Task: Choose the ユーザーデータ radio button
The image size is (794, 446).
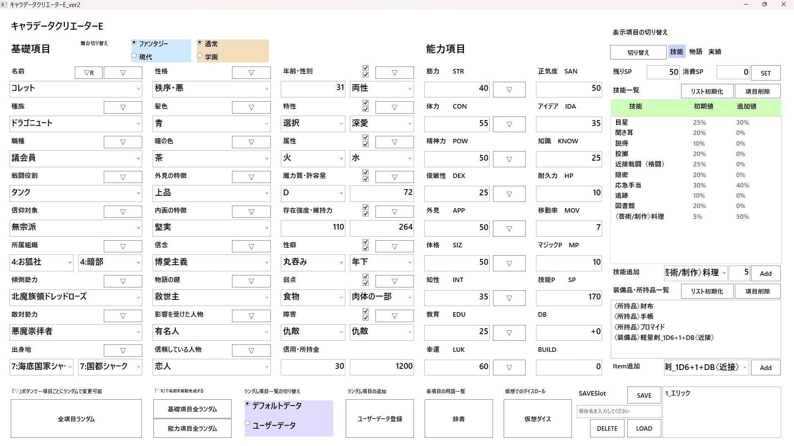Action: coord(248,423)
